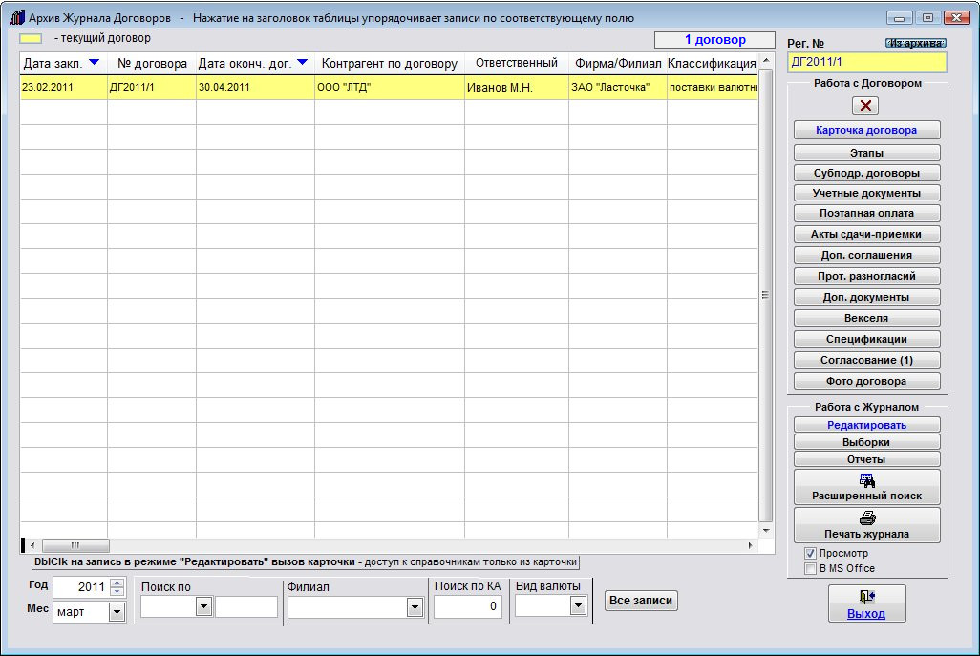Click the Из архива button

pos(916,43)
